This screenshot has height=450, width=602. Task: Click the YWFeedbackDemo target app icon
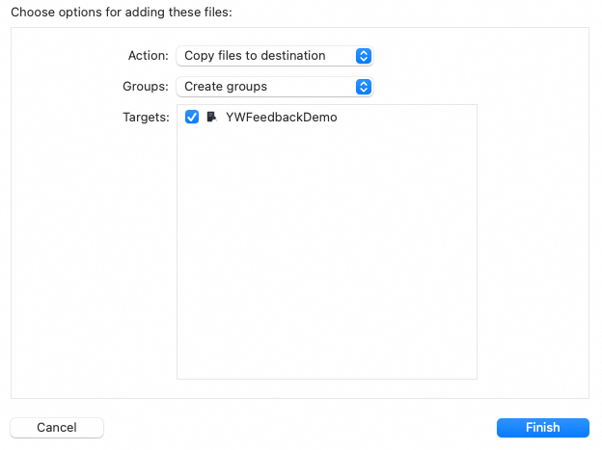[212, 117]
